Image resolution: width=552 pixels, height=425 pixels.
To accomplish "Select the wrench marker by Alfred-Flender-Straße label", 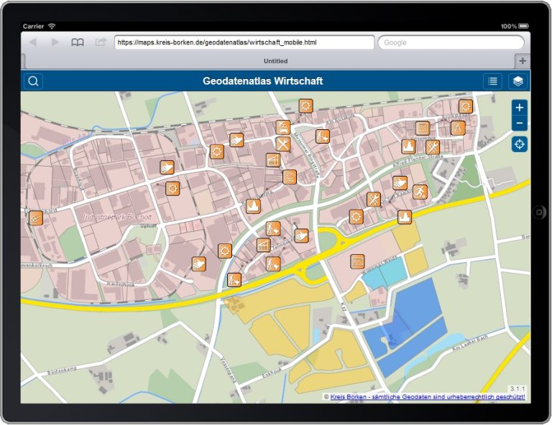I will point(433,147).
